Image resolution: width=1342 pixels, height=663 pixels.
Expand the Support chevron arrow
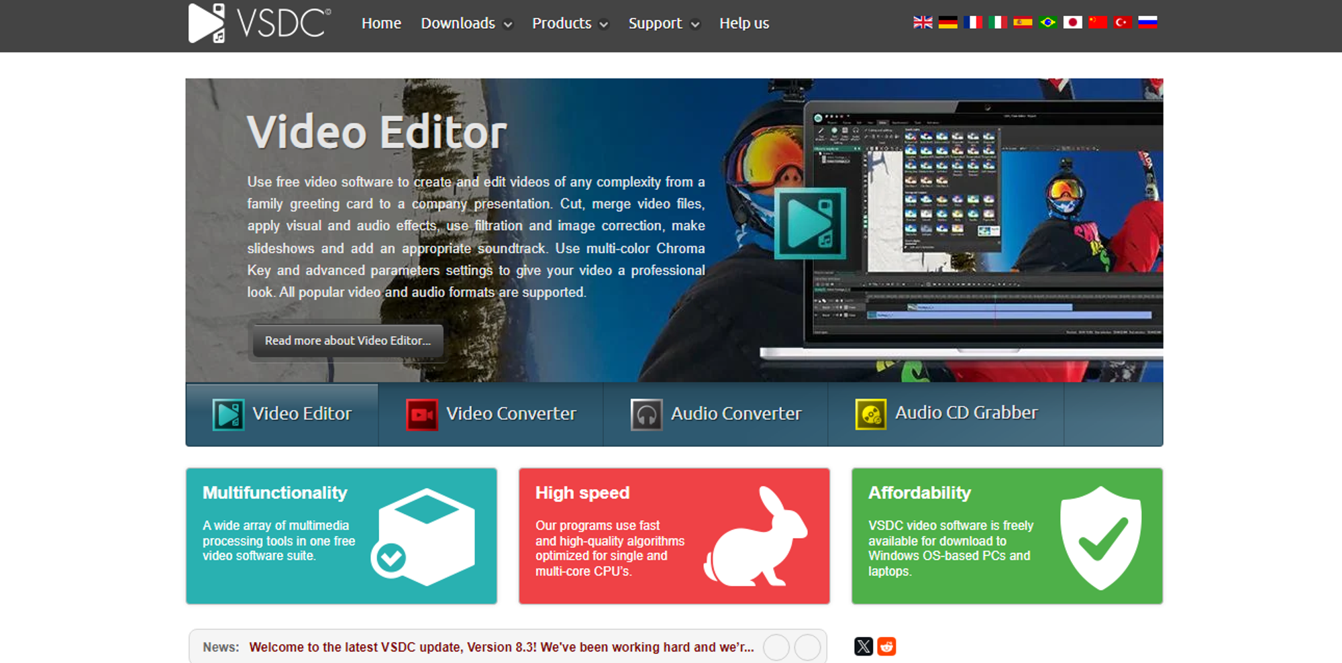[695, 25]
